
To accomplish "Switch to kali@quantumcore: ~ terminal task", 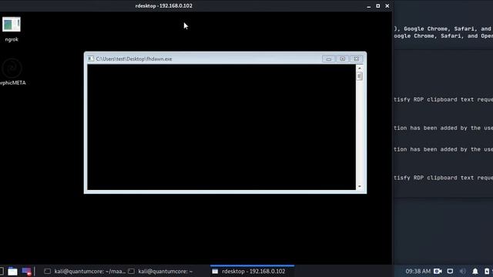I will [x=161, y=272].
